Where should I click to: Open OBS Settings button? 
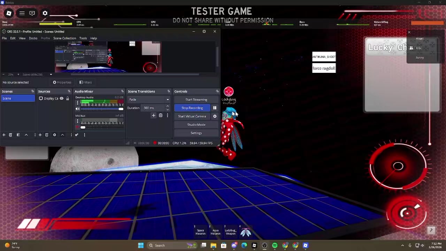pos(196,133)
